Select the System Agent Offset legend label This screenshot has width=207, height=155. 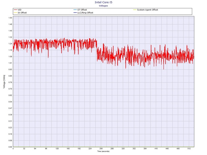coord(147,10)
